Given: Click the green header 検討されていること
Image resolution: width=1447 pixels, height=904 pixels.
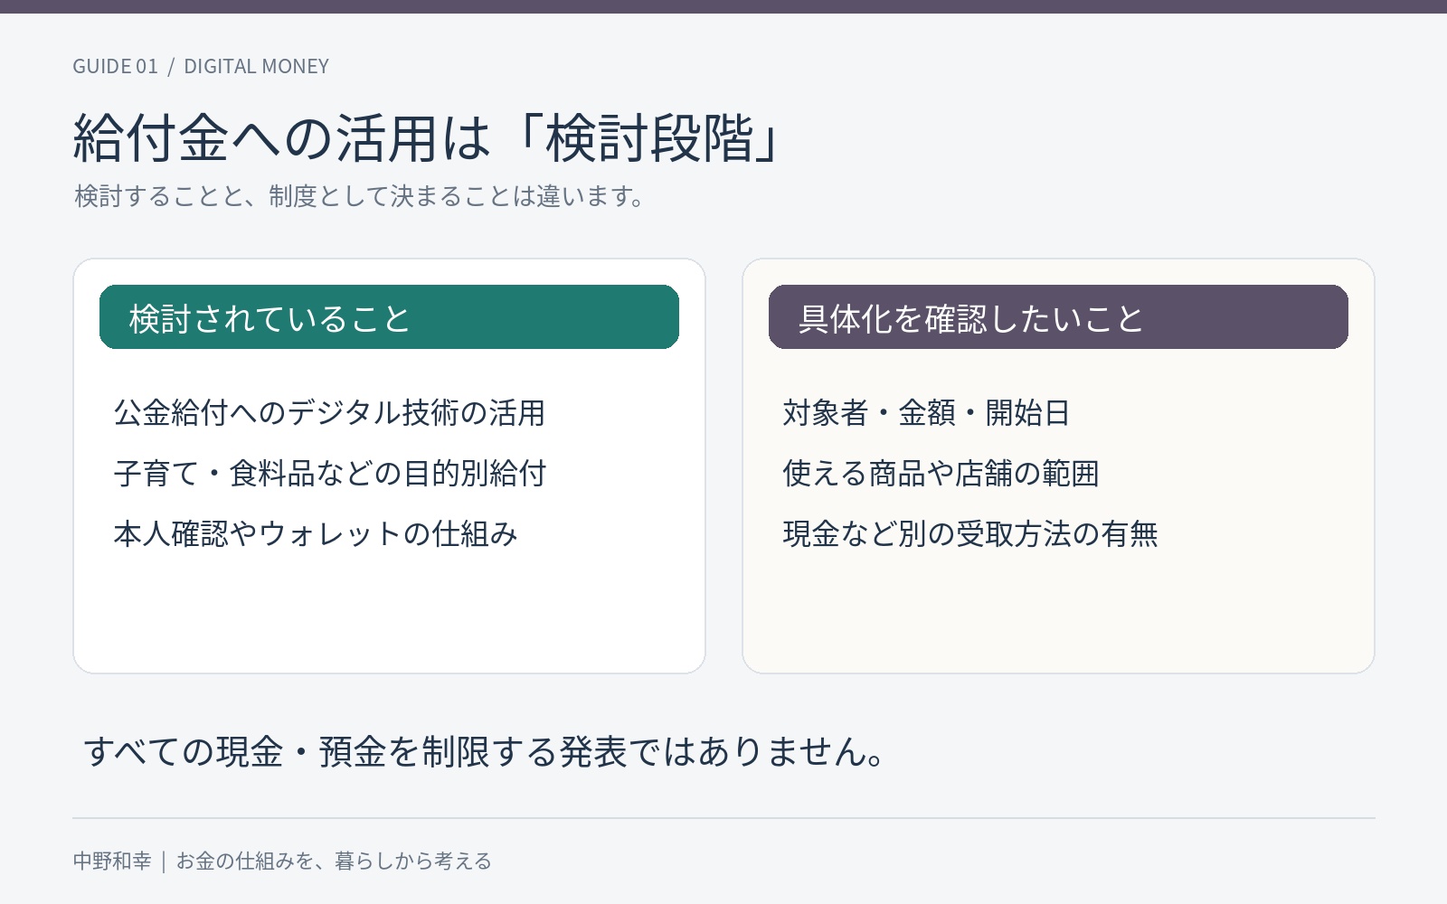Looking at the screenshot, I should pyautogui.click(x=389, y=317).
